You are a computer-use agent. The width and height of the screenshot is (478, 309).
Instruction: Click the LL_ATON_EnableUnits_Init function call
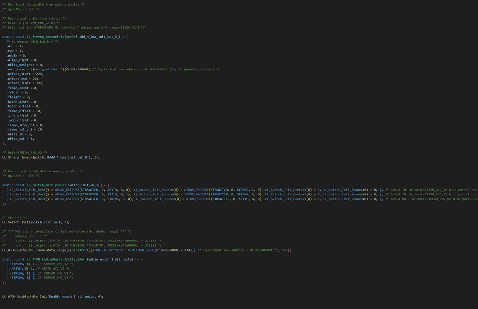(25, 296)
